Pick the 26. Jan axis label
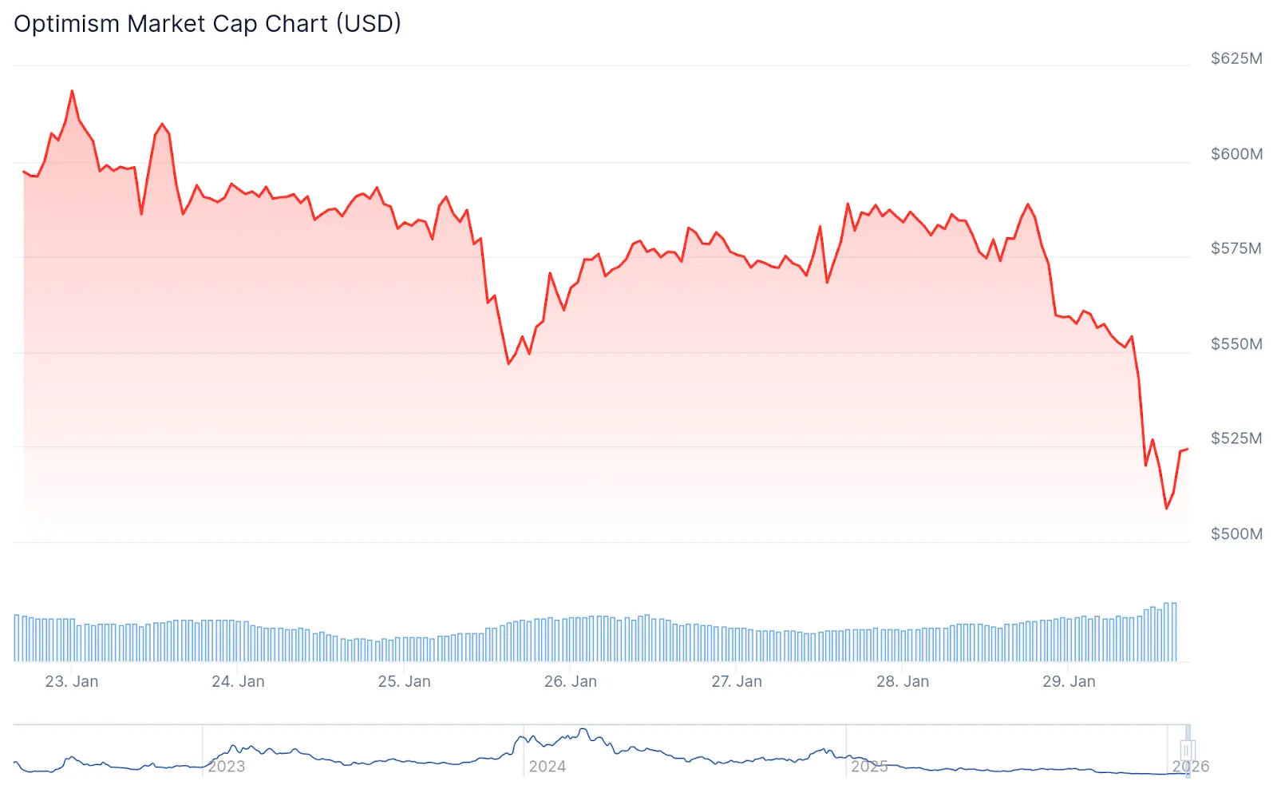Viewport: 1277px width, 797px height. (x=570, y=681)
